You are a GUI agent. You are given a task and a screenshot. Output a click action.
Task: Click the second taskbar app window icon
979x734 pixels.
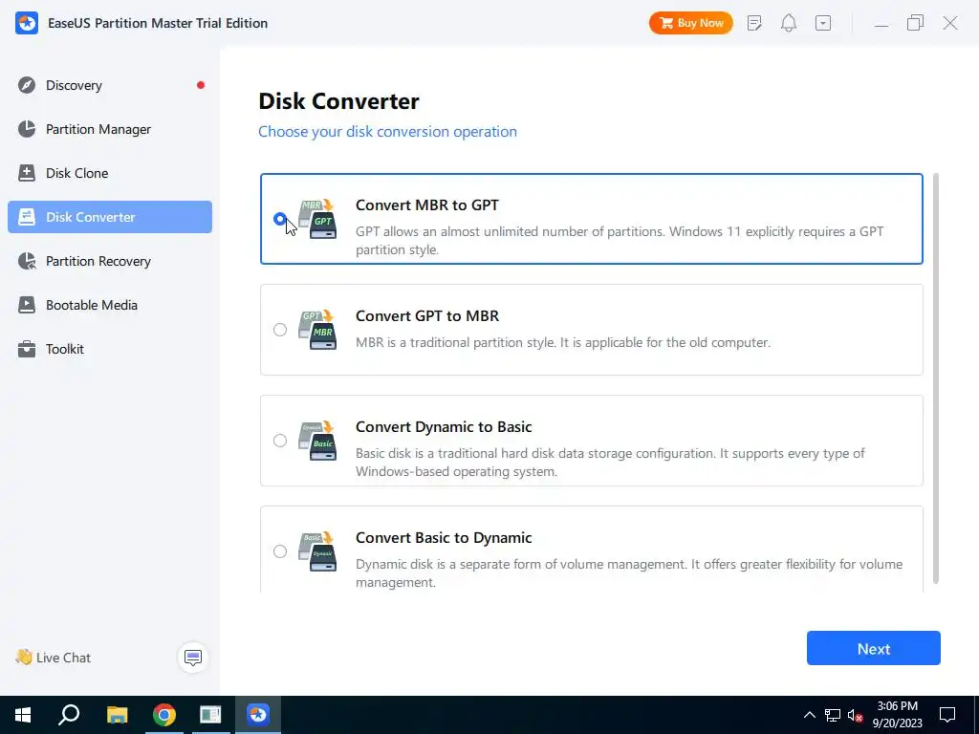[210, 715]
